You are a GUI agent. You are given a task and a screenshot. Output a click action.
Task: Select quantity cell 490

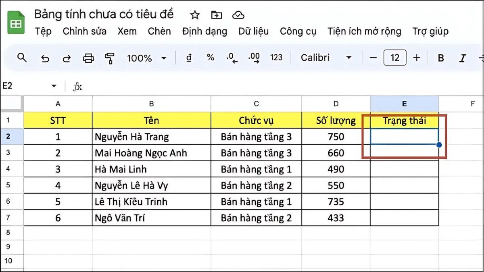(x=336, y=169)
